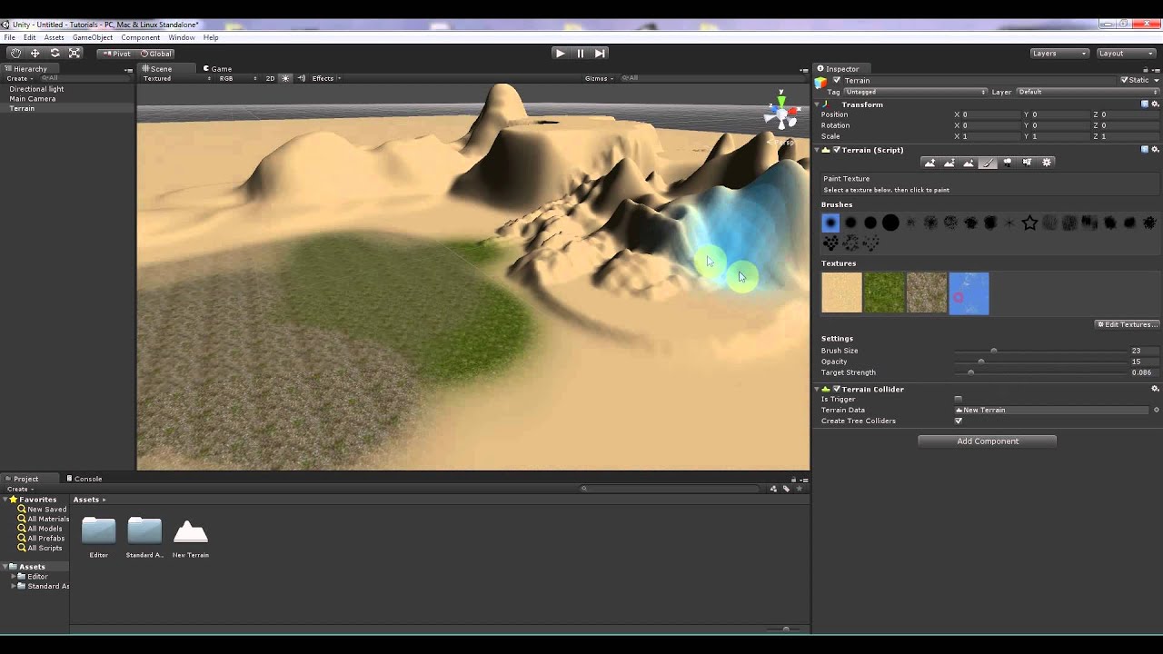The image size is (1163, 654).
Task: Enable the Is Trigger checkbox
Action: pos(958,400)
